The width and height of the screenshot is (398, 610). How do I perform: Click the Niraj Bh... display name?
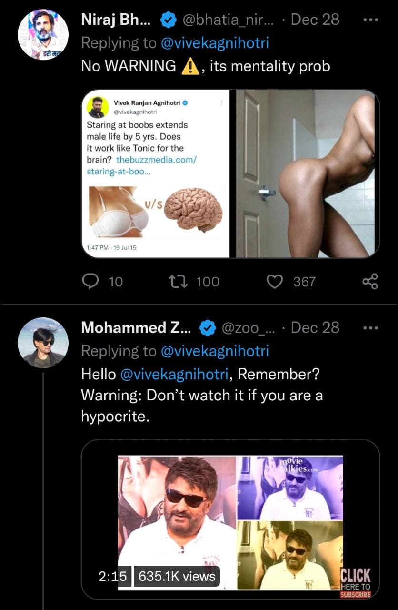[x=116, y=20]
